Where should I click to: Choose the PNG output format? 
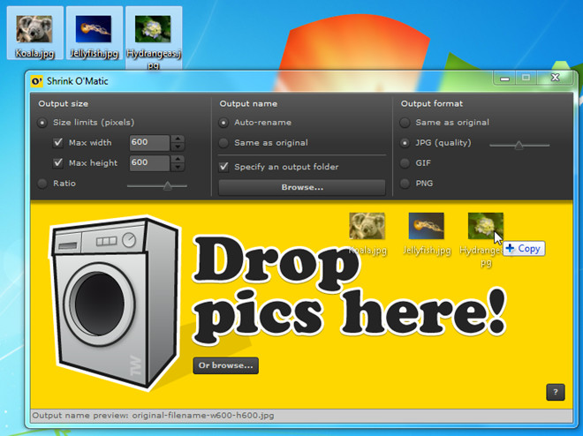click(405, 183)
